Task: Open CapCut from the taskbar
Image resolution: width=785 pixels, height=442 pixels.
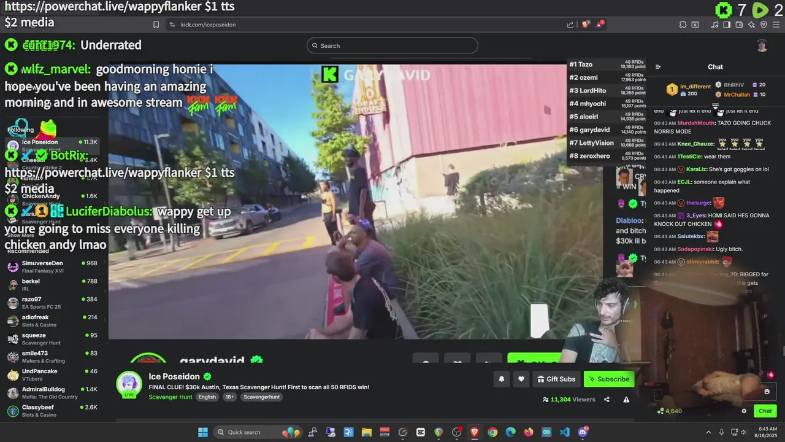Action: (x=421, y=432)
